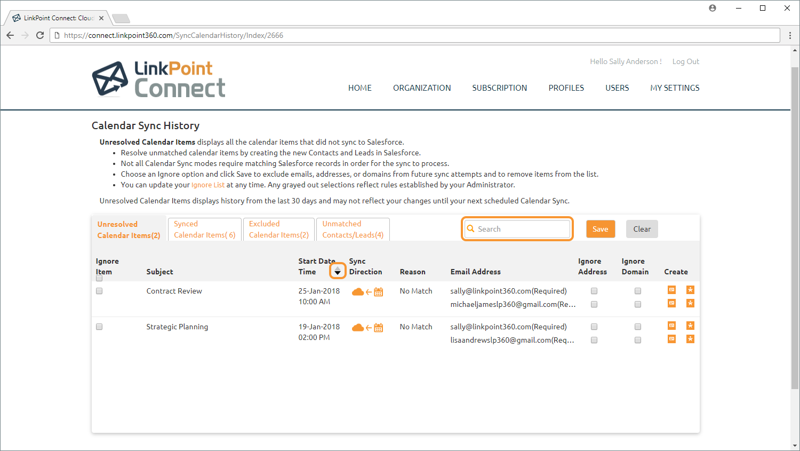Click the michaeljameslp360@gmail.com email text

click(x=513, y=304)
